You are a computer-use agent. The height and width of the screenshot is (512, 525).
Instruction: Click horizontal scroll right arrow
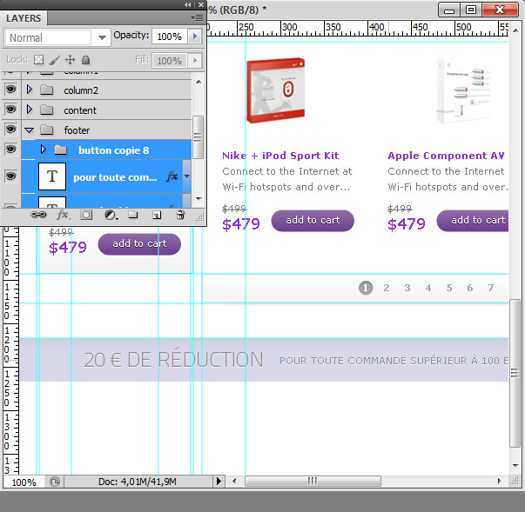pyautogui.click(x=499, y=481)
